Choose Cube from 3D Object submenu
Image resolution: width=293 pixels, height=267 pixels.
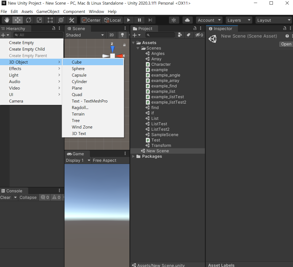[93, 62]
